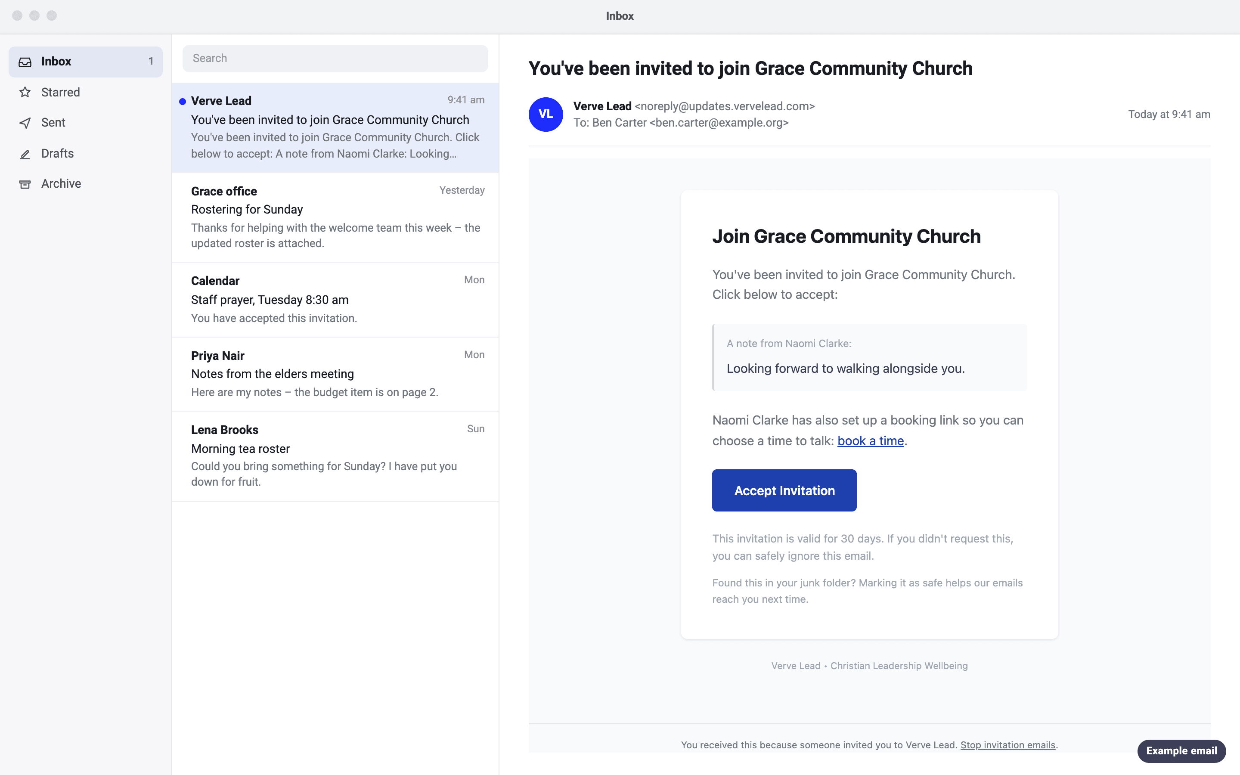Click the 'Sun' date on Lena Brooks email
Screen dimensions: 1240x775
475,429
